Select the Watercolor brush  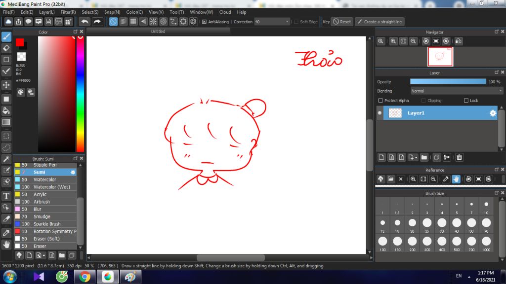click(x=45, y=179)
